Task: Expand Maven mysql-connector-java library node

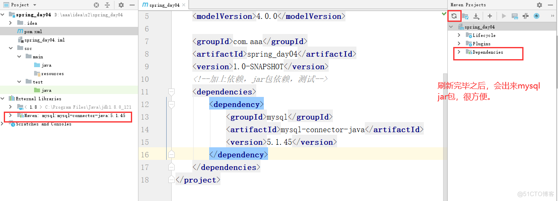Action: (x=11, y=115)
